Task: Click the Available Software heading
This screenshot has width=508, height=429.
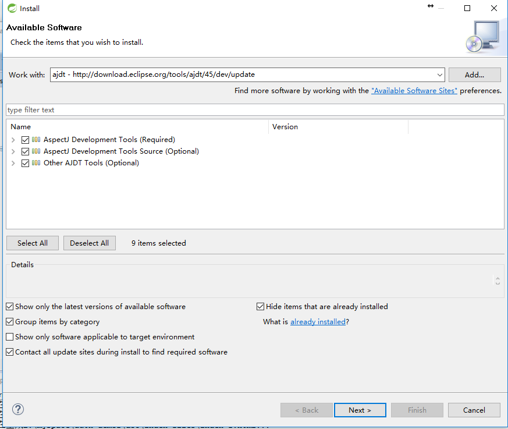Action: [44, 27]
